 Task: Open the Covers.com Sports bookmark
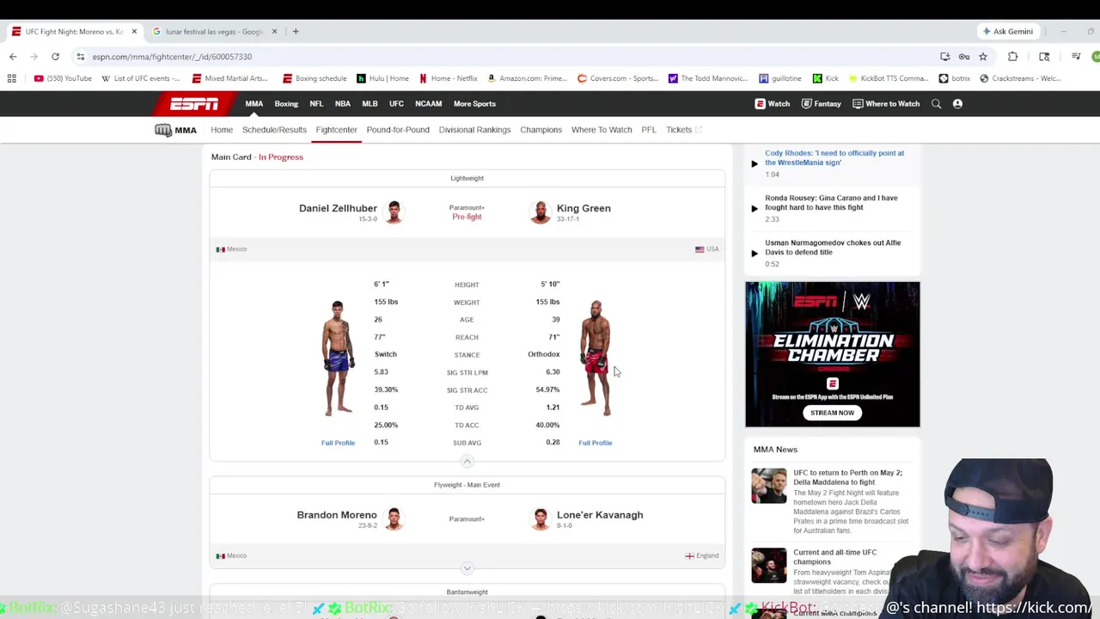point(617,78)
